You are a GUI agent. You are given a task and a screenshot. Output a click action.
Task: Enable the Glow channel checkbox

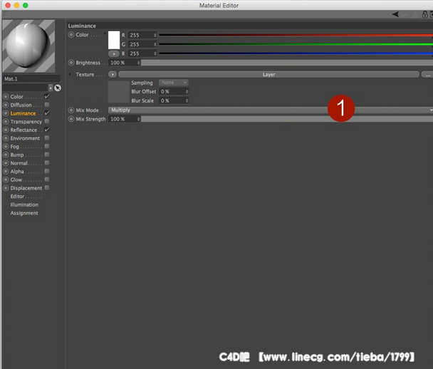point(47,180)
